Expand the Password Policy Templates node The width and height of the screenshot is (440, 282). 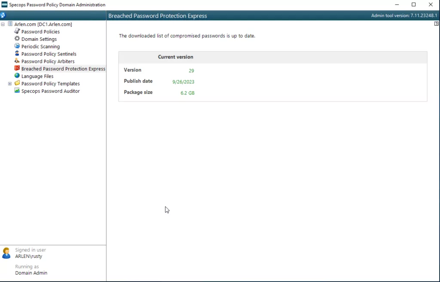click(x=10, y=84)
